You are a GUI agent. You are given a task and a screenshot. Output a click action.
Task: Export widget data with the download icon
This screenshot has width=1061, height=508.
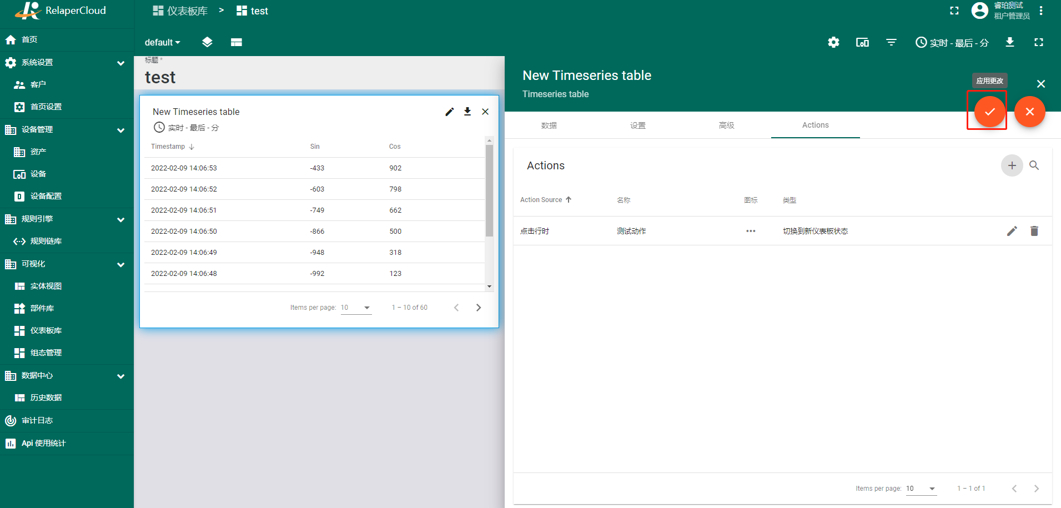[467, 112]
